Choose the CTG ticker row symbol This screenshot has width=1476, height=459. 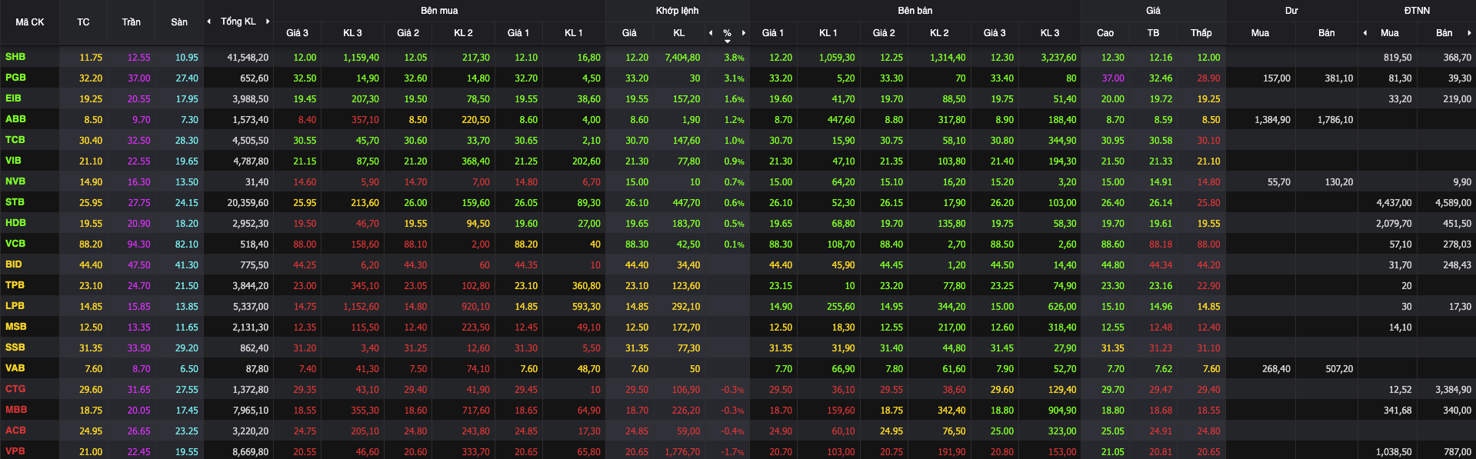[x=15, y=389]
